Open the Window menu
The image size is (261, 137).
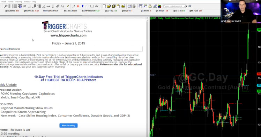(x=27, y=2)
